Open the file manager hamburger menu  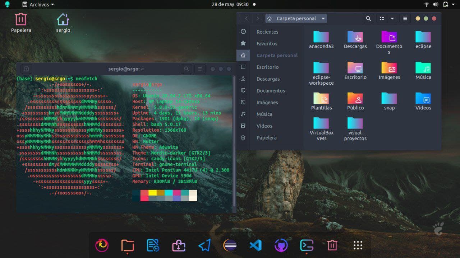click(405, 18)
